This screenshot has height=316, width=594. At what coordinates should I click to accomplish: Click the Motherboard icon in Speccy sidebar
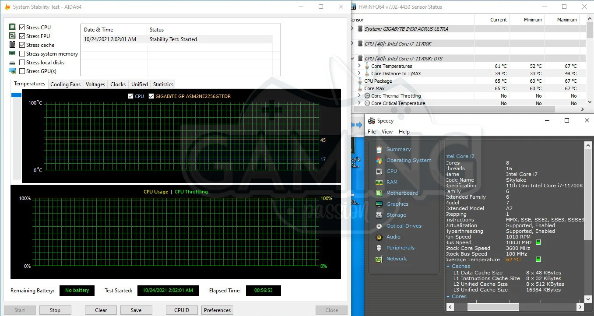[x=379, y=193]
